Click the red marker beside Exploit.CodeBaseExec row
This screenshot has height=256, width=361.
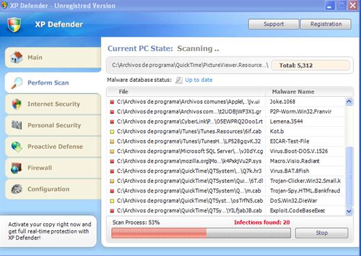coord(112,211)
